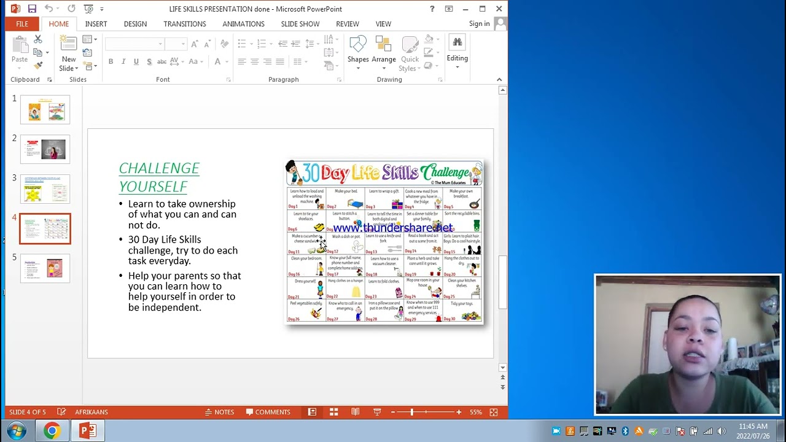Select the Format Painter brush
Viewport: 786px width, 442px height.
pos(38,65)
